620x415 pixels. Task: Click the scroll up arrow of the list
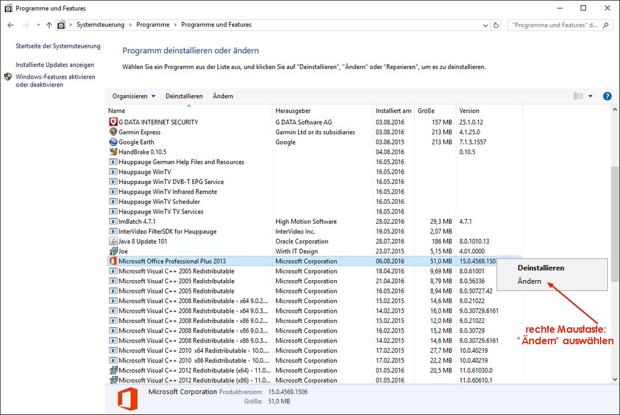click(x=615, y=109)
